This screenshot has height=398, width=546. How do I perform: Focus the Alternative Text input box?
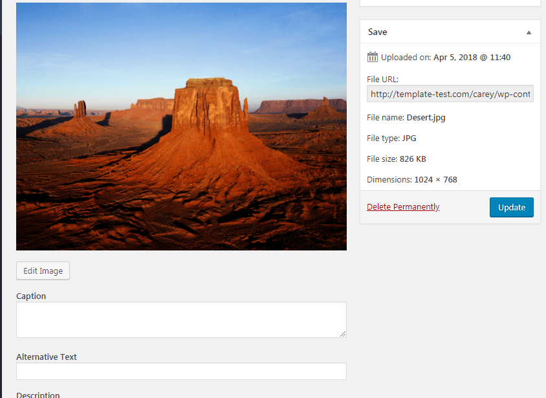pos(181,371)
